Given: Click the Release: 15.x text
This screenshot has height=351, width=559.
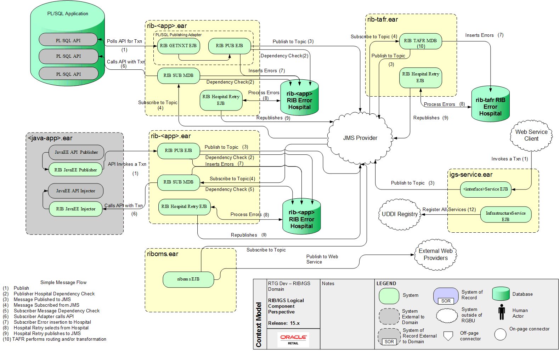Looking at the screenshot, I should (x=284, y=323).
